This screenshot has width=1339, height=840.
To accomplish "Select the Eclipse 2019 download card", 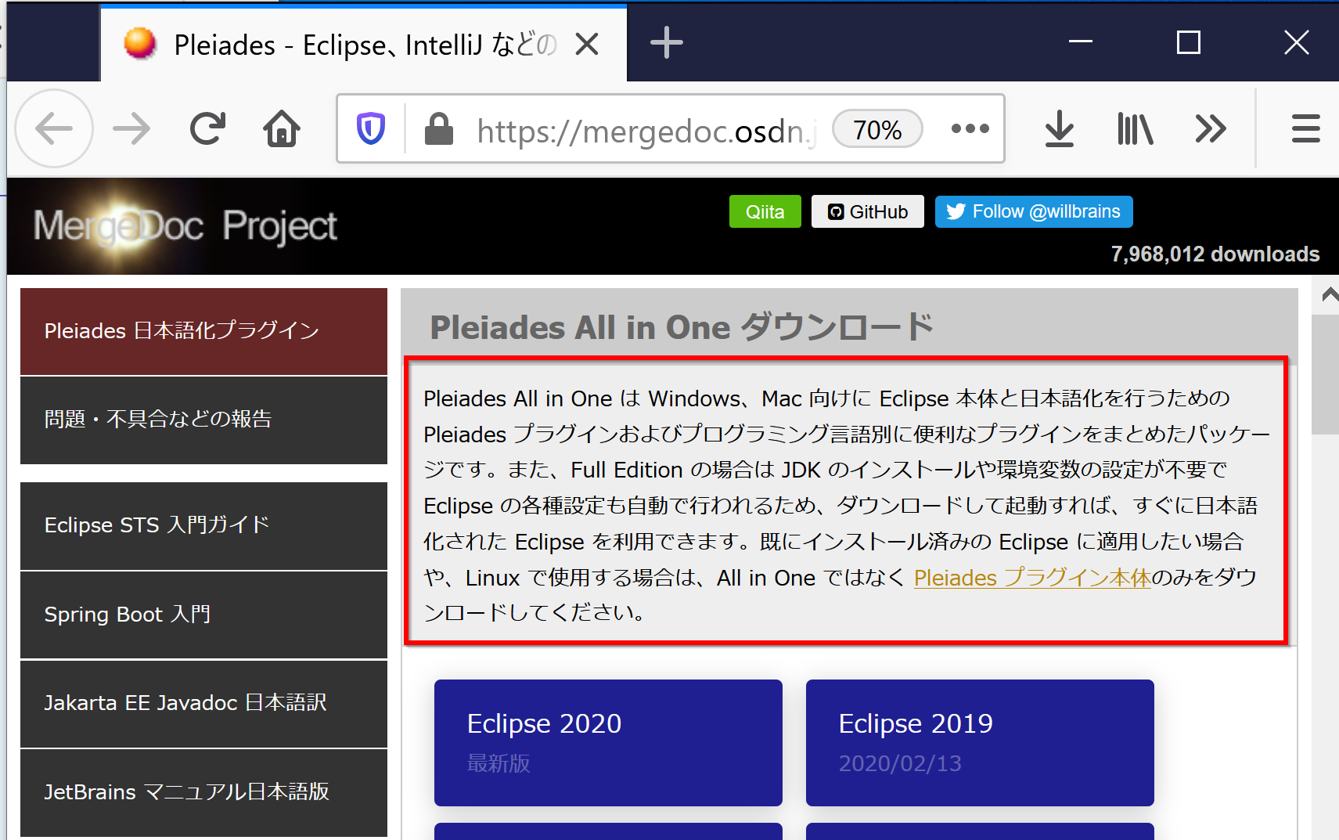I will pyautogui.click(x=980, y=742).
